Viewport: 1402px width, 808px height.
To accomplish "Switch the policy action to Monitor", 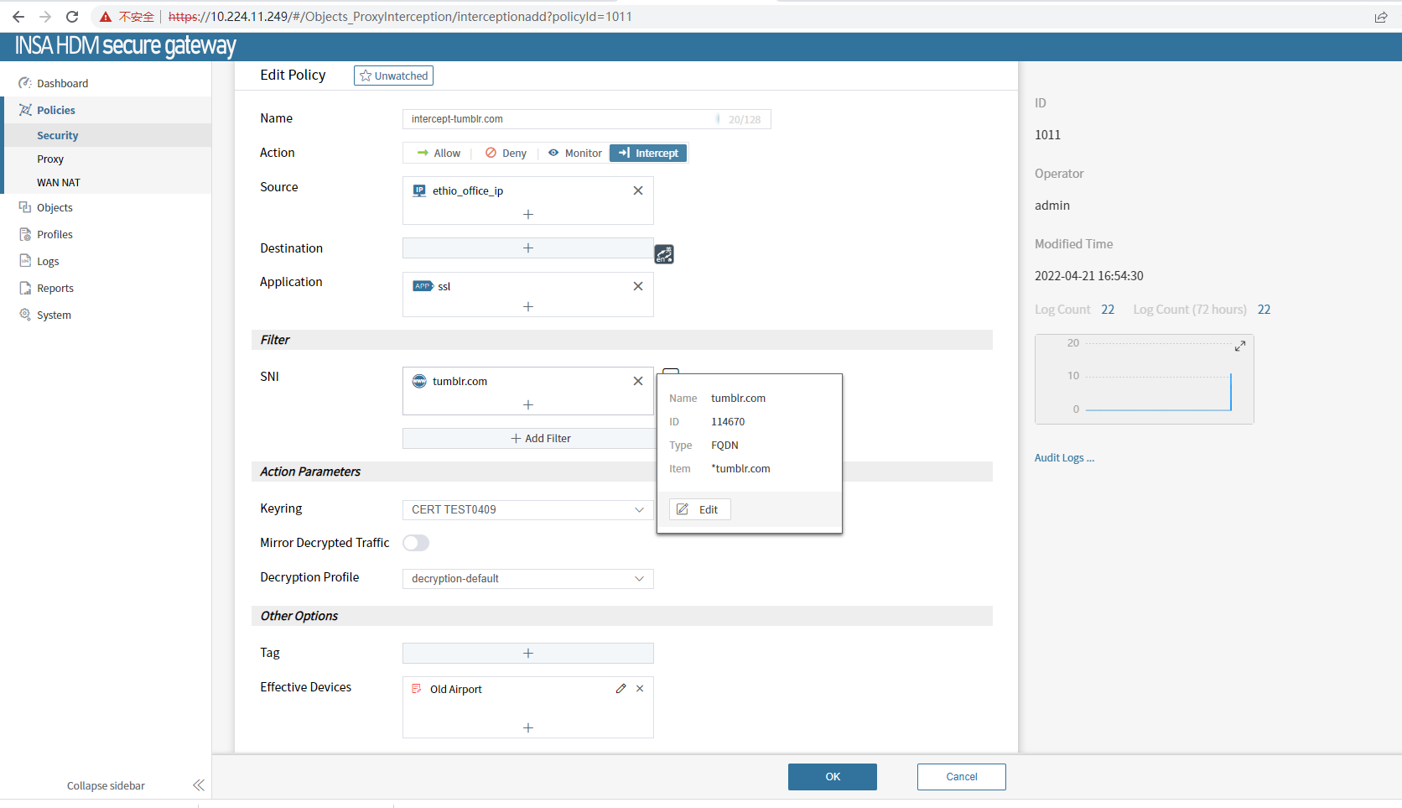I will pyautogui.click(x=575, y=154).
